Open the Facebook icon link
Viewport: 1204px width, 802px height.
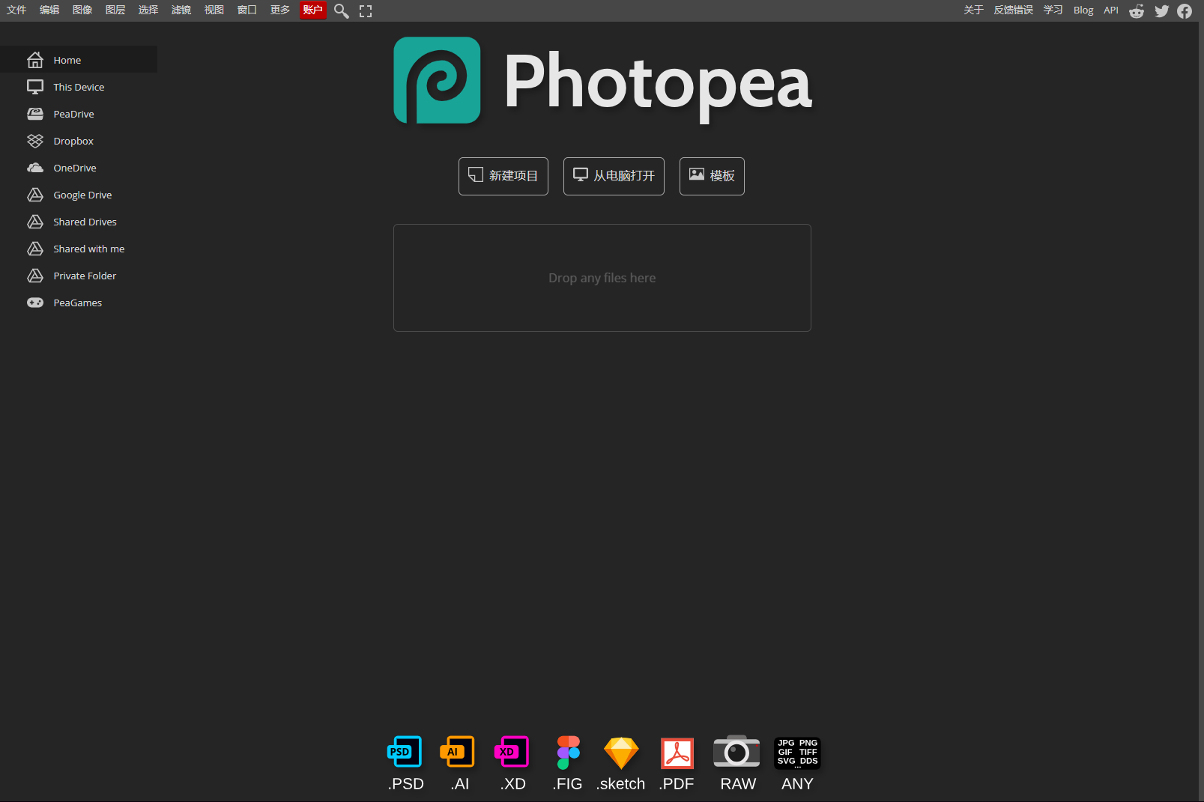pyautogui.click(x=1185, y=10)
